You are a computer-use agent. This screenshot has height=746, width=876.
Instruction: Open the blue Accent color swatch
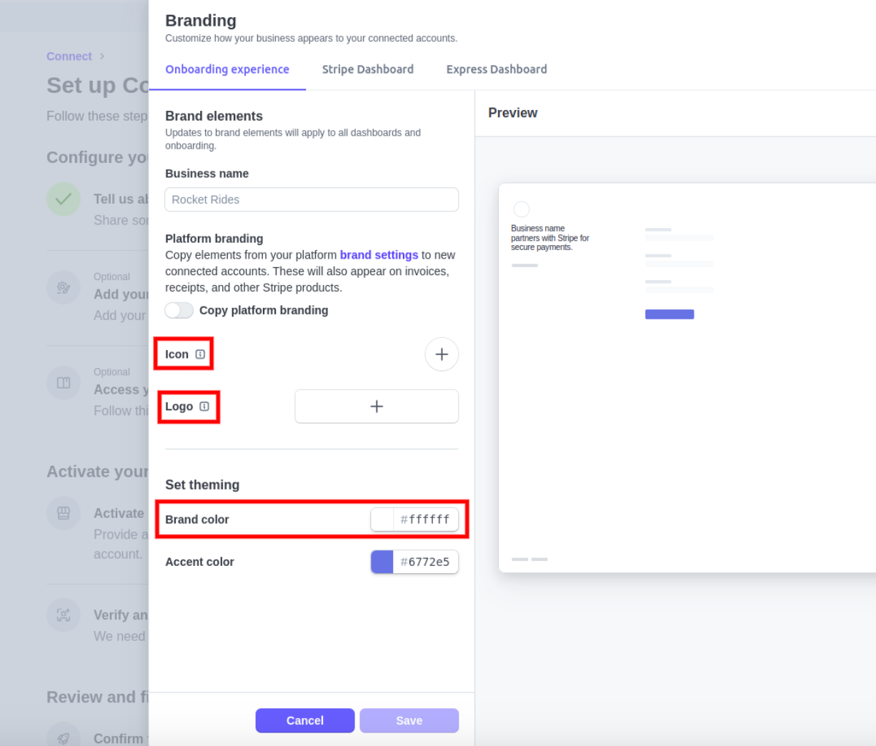coord(382,562)
